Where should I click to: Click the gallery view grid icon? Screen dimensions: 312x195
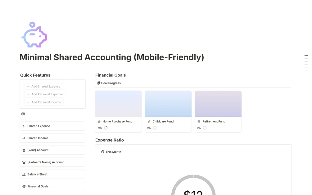coord(23,114)
